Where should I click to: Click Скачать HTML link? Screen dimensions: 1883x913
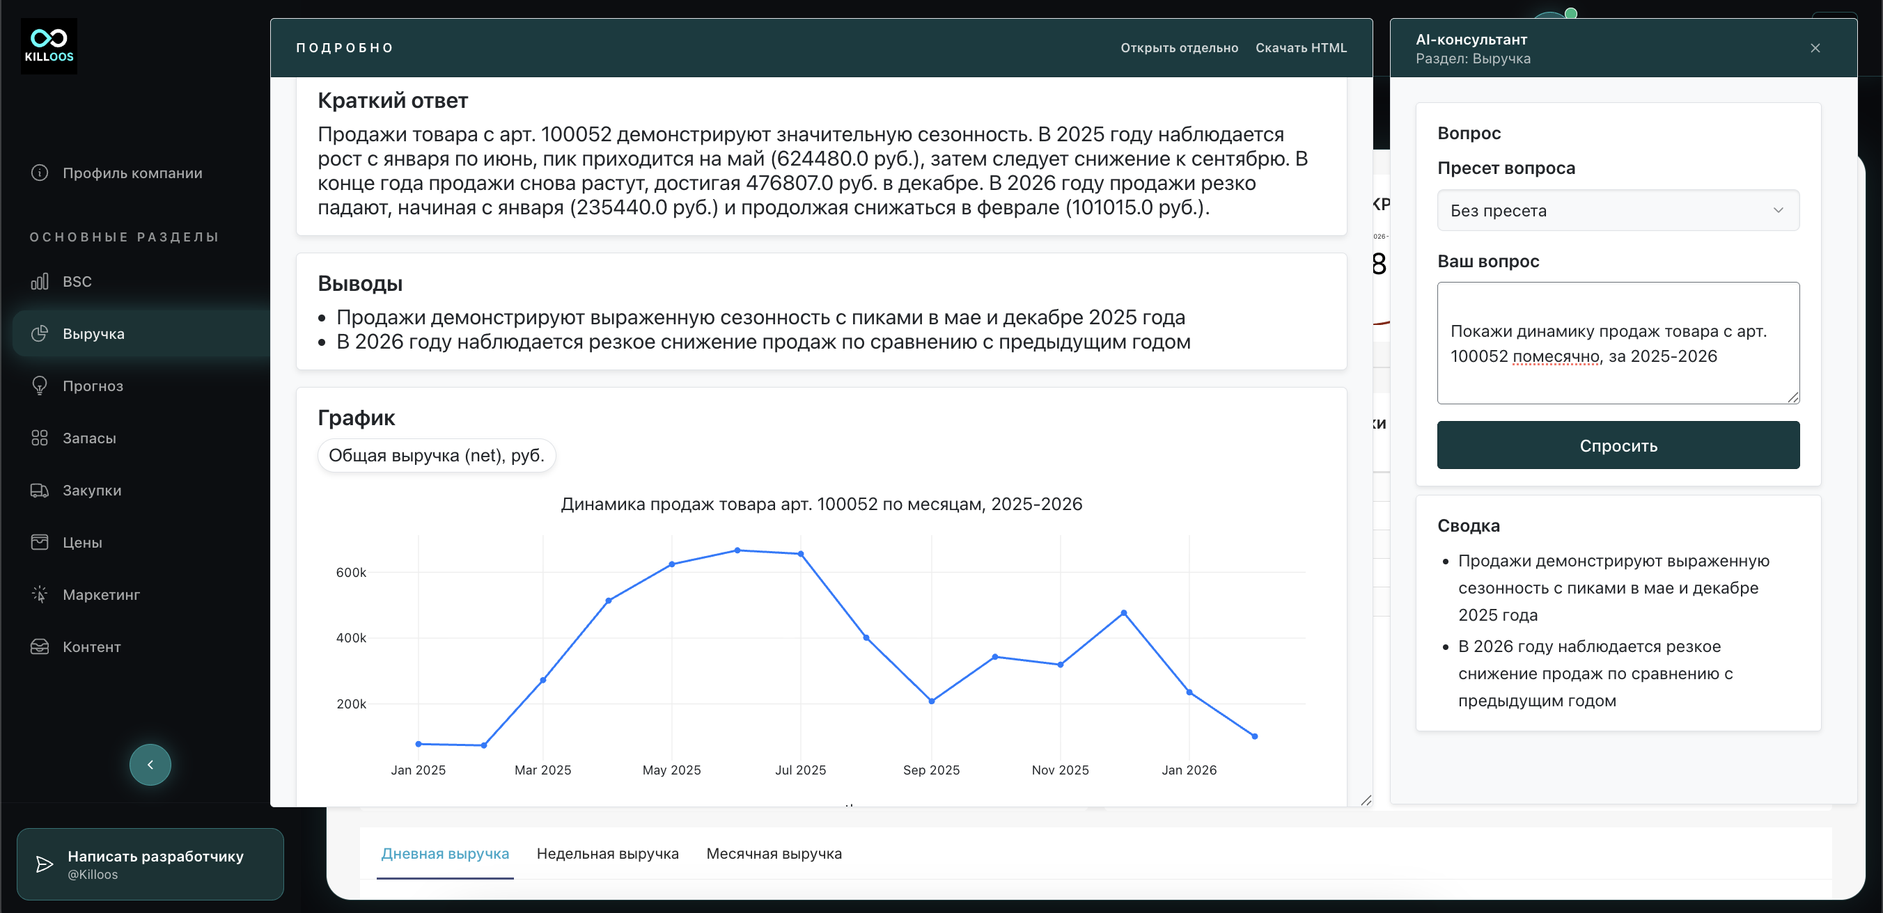tap(1300, 48)
